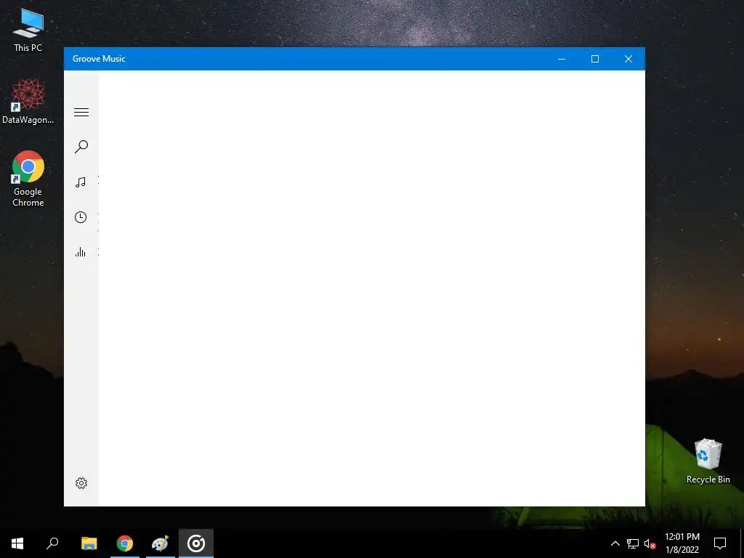This screenshot has height=558, width=744.
Task: Click the Groove Music title bar text
Action: pos(99,59)
